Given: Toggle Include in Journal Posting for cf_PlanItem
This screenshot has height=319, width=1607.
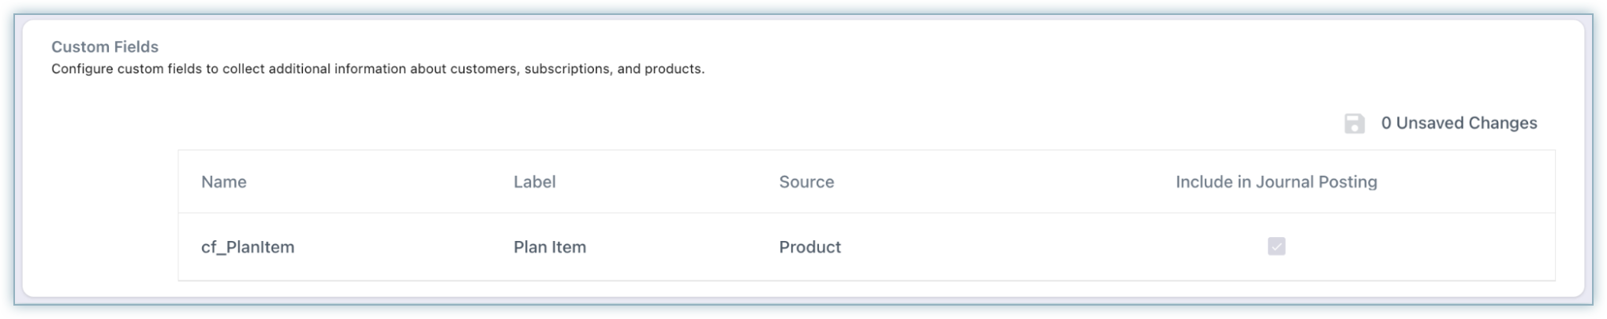Looking at the screenshot, I should [x=1276, y=247].
